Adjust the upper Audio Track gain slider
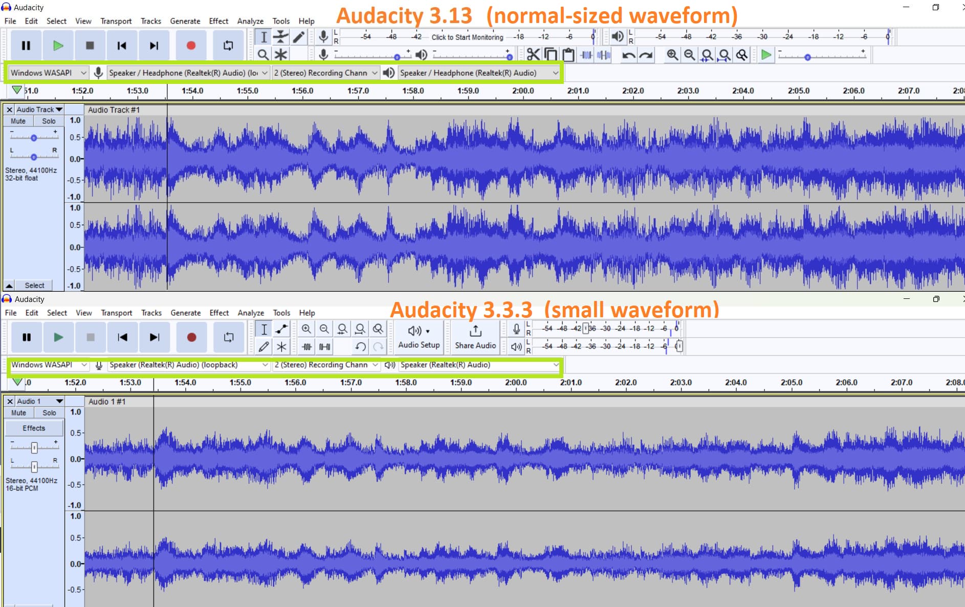This screenshot has width=965, height=607. [34, 138]
